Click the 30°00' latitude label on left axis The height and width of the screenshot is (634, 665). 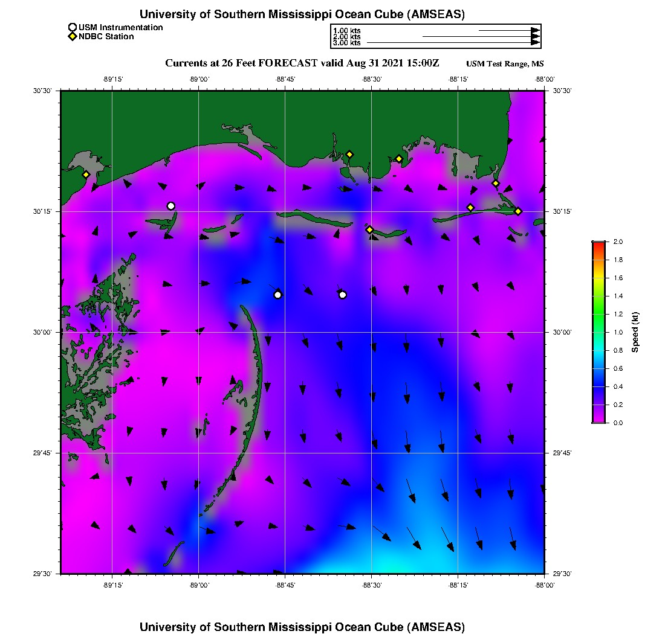pyautogui.click(x=42, y=332)
